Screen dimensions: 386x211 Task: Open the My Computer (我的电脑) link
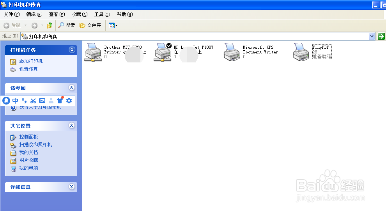coord(28,168)
